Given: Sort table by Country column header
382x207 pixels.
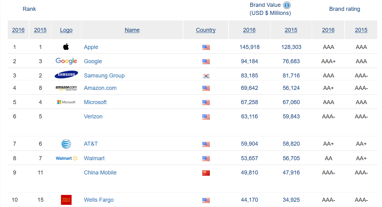Looking at the screenshot, I should (205, 30).
